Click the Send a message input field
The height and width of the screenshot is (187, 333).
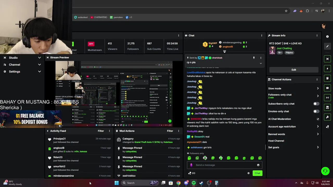225,165
